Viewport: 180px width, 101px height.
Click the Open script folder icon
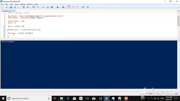pos(7,7)
